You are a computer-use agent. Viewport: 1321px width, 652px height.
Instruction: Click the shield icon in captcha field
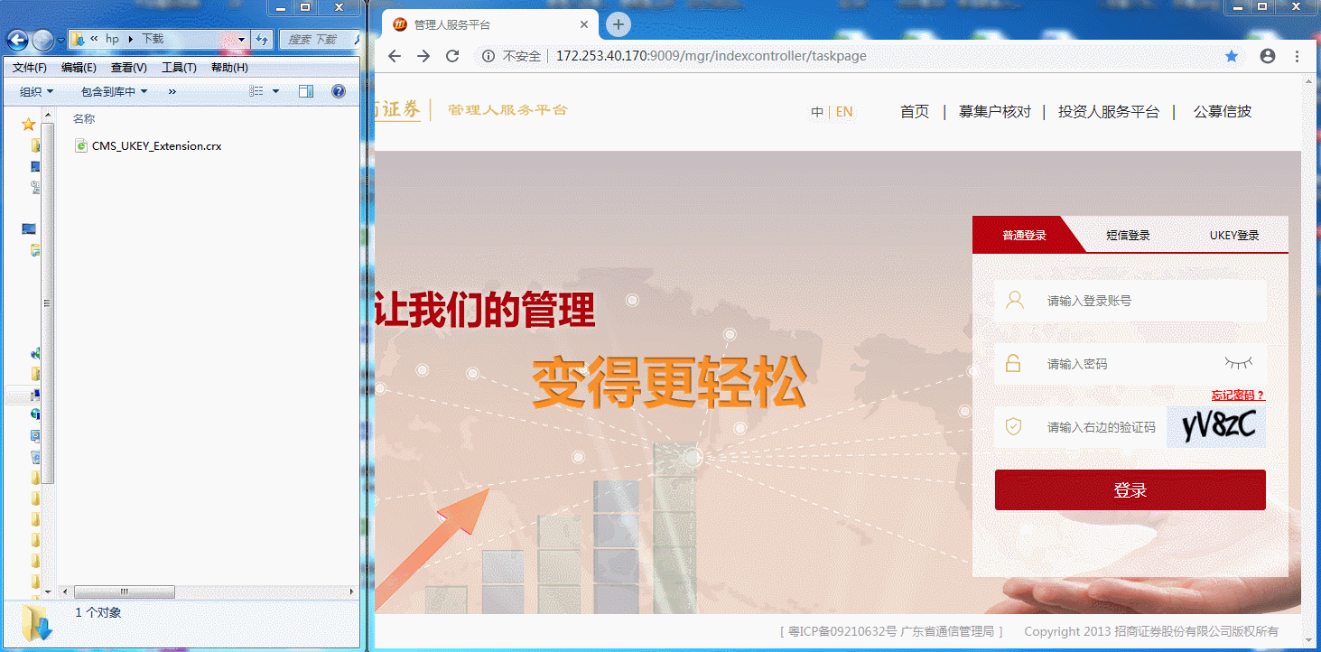(x=1013, y=426)
